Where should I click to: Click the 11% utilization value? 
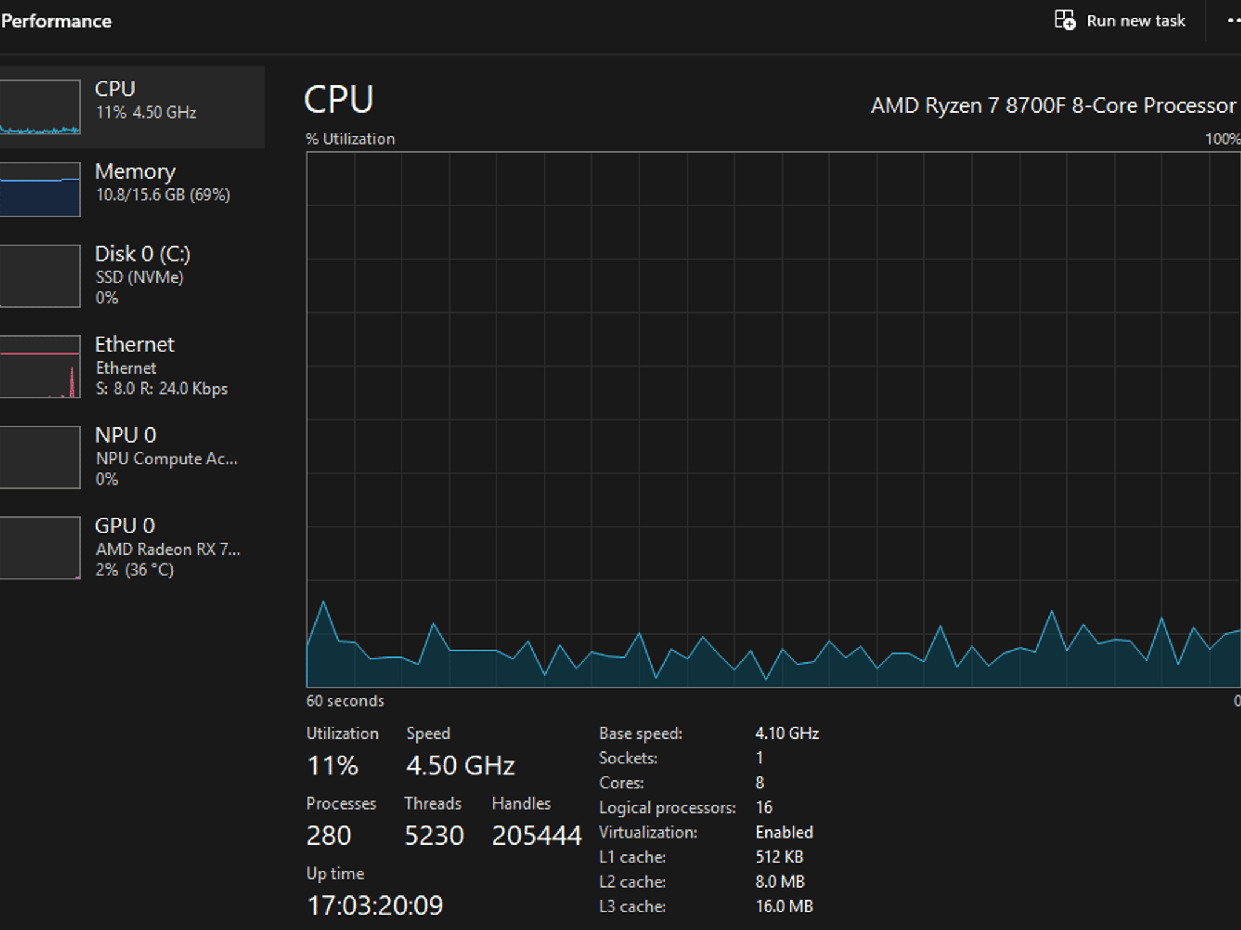(333, 765)
